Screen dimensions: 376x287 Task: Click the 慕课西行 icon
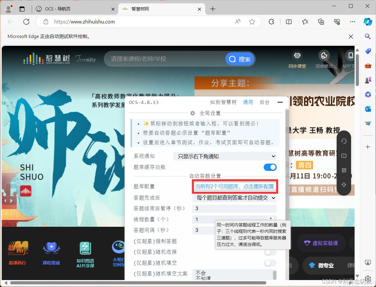point(18,249)
